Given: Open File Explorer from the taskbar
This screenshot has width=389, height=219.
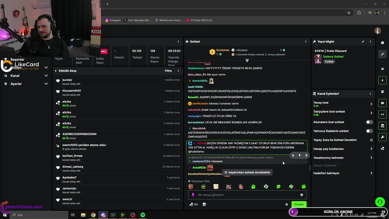Looking at the screenshot, I should [x=83, y=215].
